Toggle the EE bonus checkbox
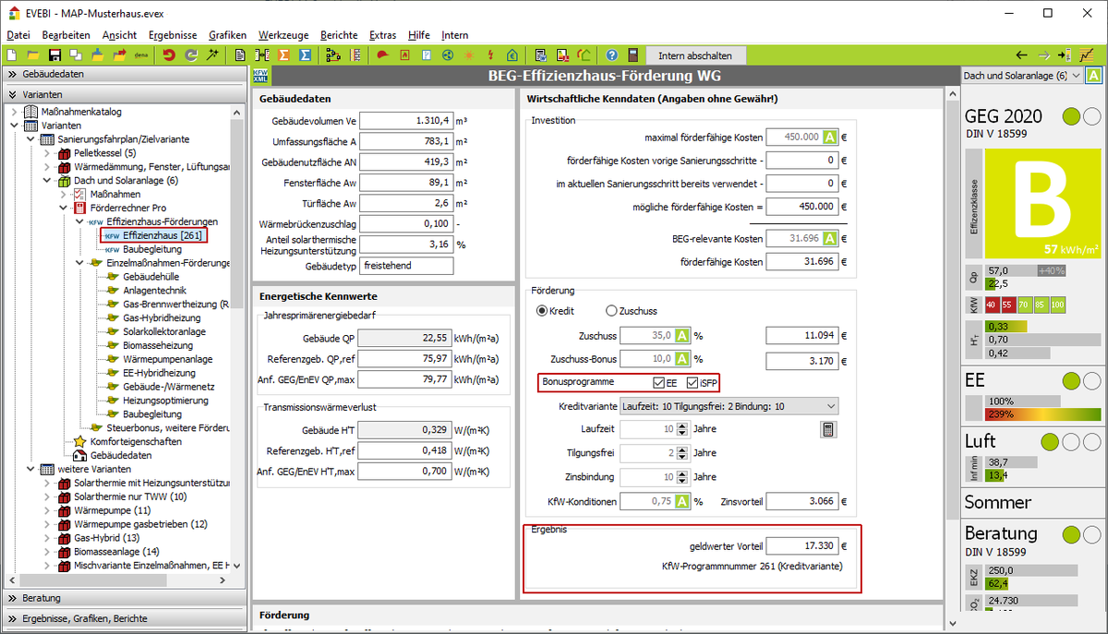 [x=658, y=383]
